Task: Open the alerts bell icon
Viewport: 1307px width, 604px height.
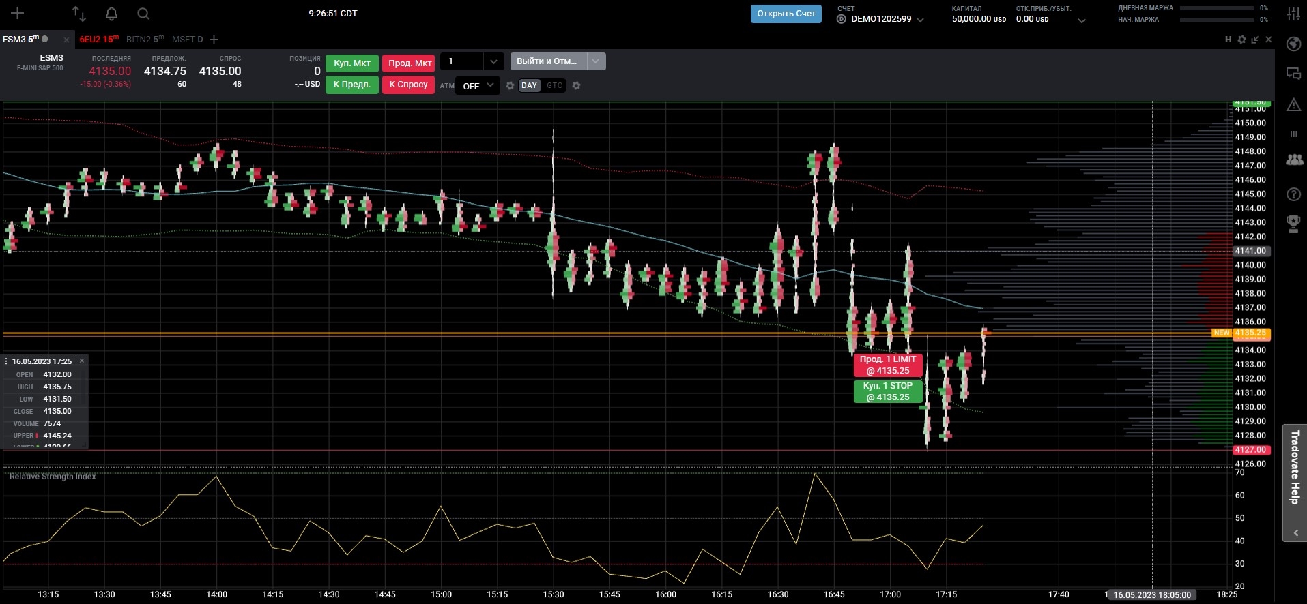Action: pos(112,14)
